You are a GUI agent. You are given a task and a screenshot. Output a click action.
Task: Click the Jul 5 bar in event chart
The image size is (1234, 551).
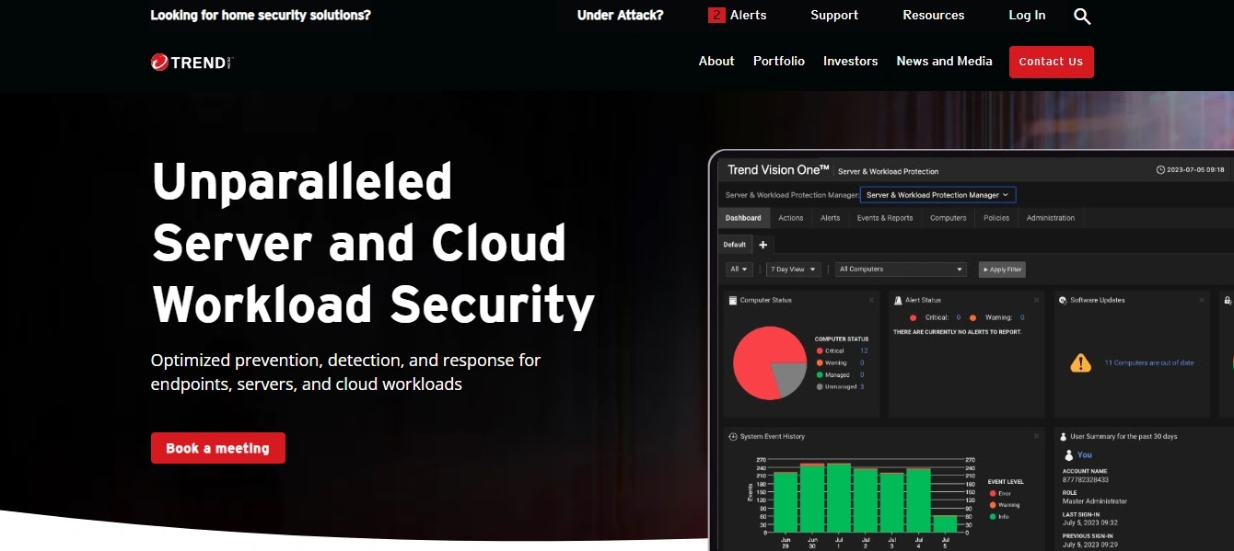[945, 523]
